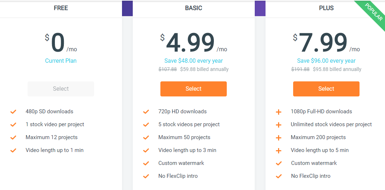385x190 pixels.
Task: Click the disabled Select button for Free plan
Action: (61, 89)
